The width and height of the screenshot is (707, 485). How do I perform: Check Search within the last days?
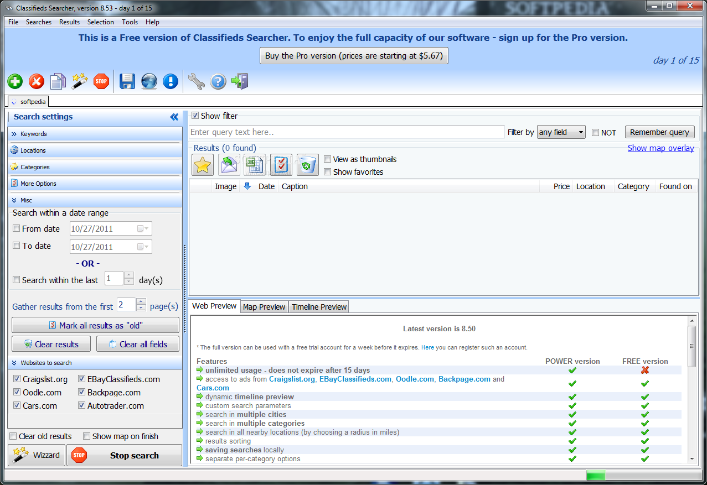(x=17, y=280)
